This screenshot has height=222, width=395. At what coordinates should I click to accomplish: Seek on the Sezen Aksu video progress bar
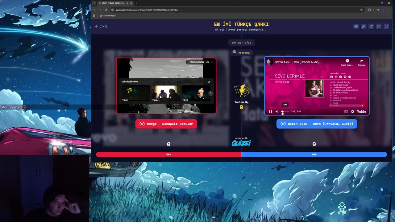317,108
